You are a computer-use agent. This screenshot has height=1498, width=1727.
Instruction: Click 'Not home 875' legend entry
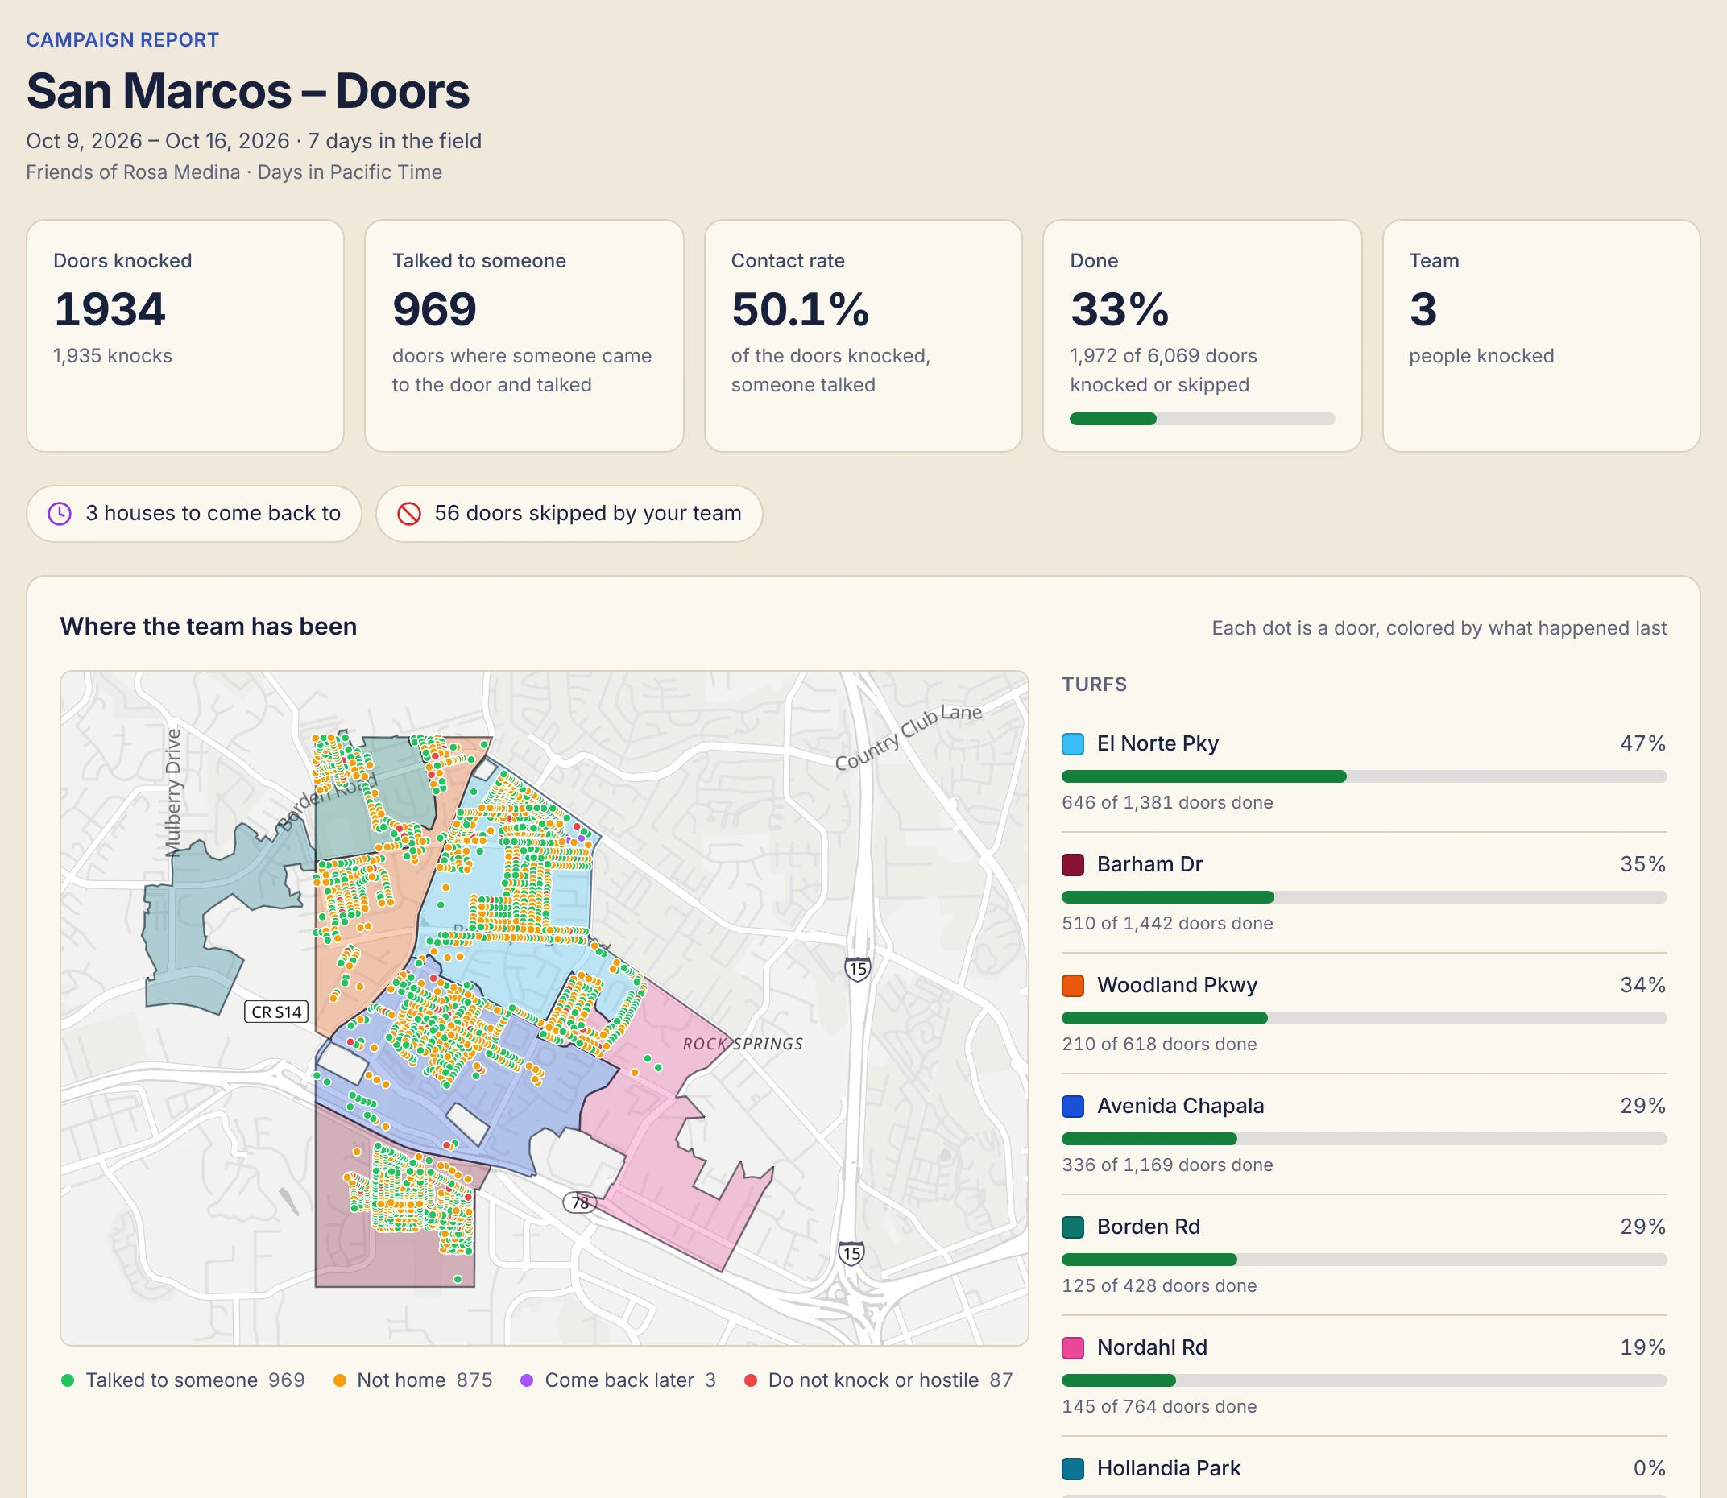click(x=413, y=1380)
